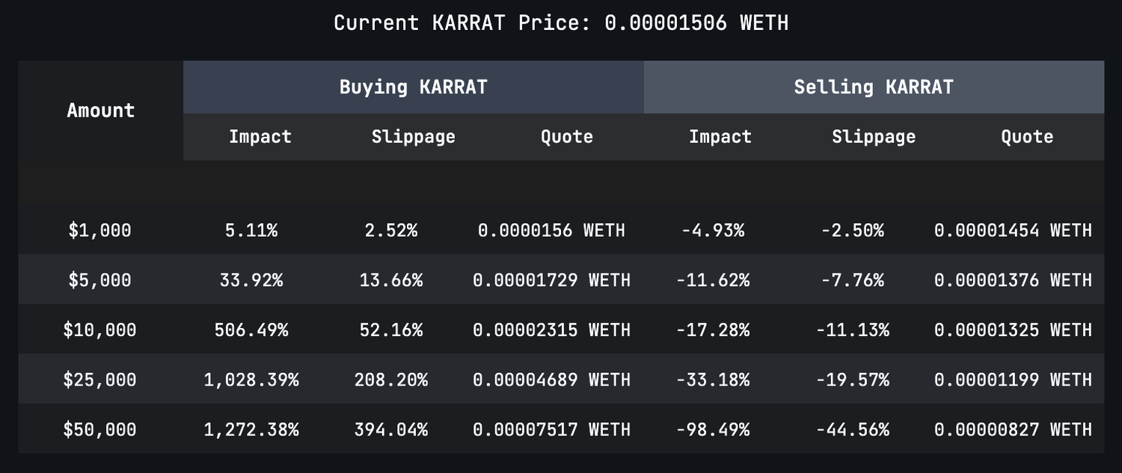The height and width of the screenshot is (473, 1122).
Task: Click the Impact header under Buying KARRAT
Action: [260, 137]
